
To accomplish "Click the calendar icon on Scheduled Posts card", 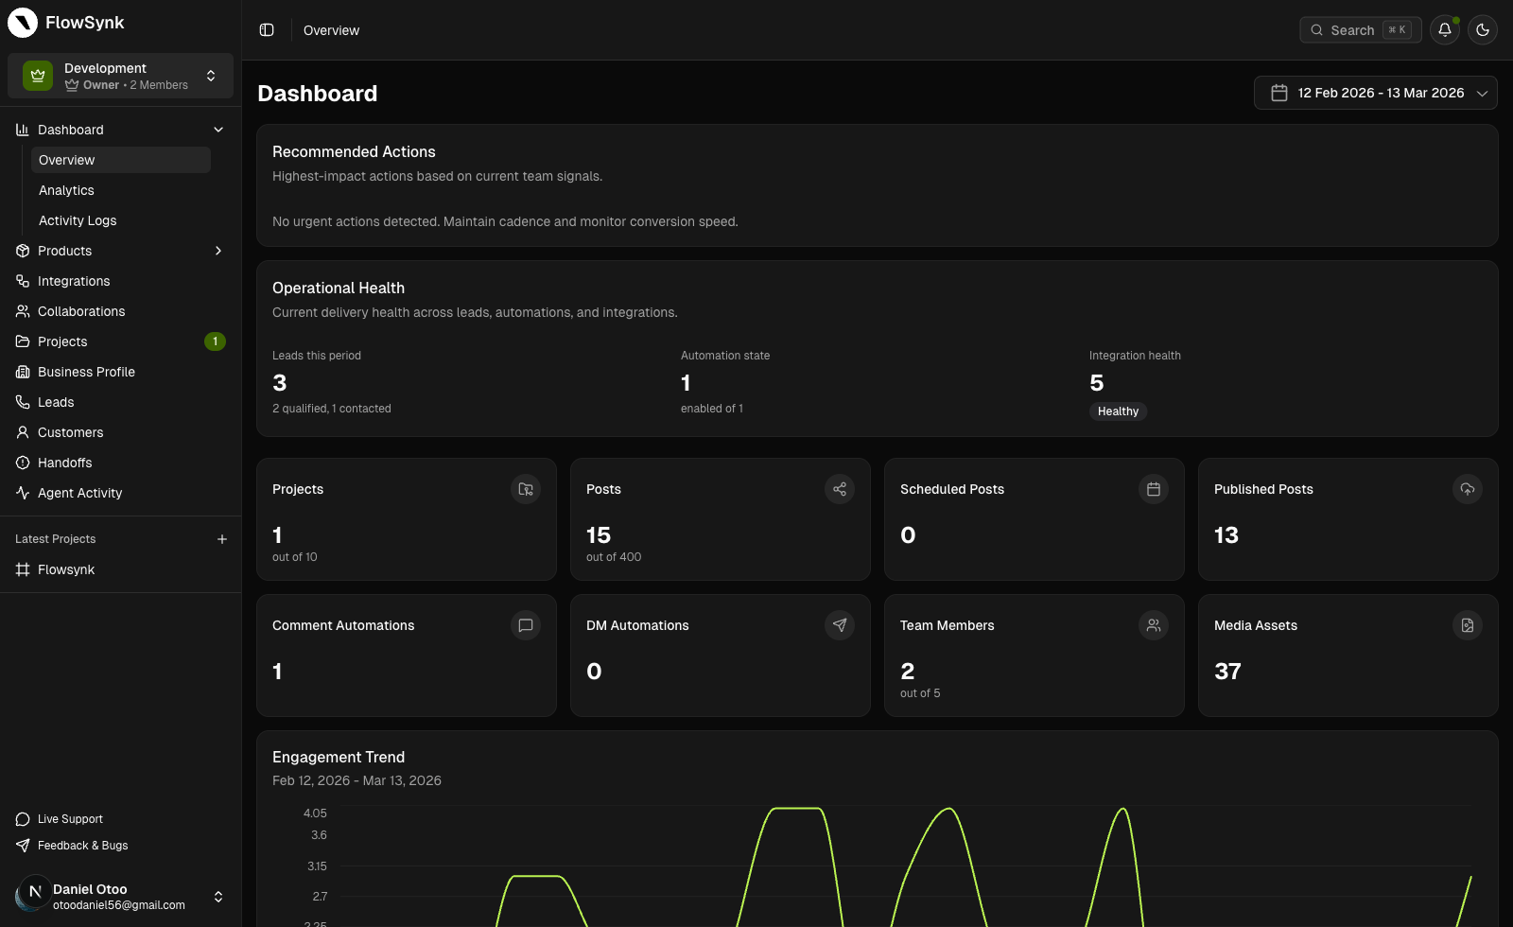I will click(x=1154, y=489).
